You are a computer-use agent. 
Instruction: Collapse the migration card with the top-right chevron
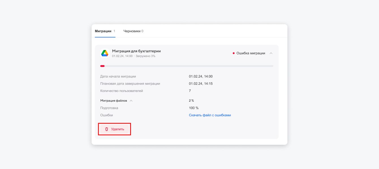click(x=271, y=53)
